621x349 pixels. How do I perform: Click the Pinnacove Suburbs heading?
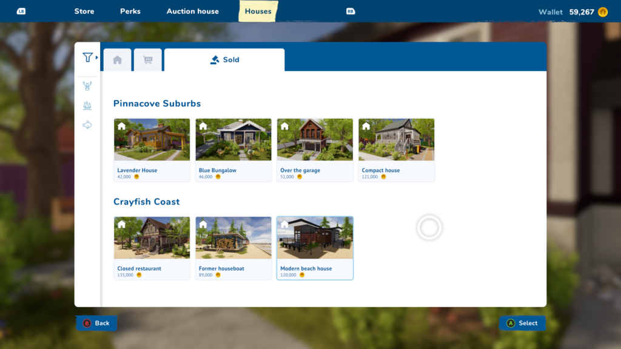click(x=157, y=104)
